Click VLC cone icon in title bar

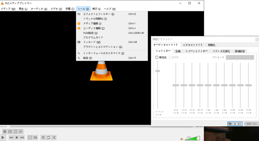coord(2,3)
